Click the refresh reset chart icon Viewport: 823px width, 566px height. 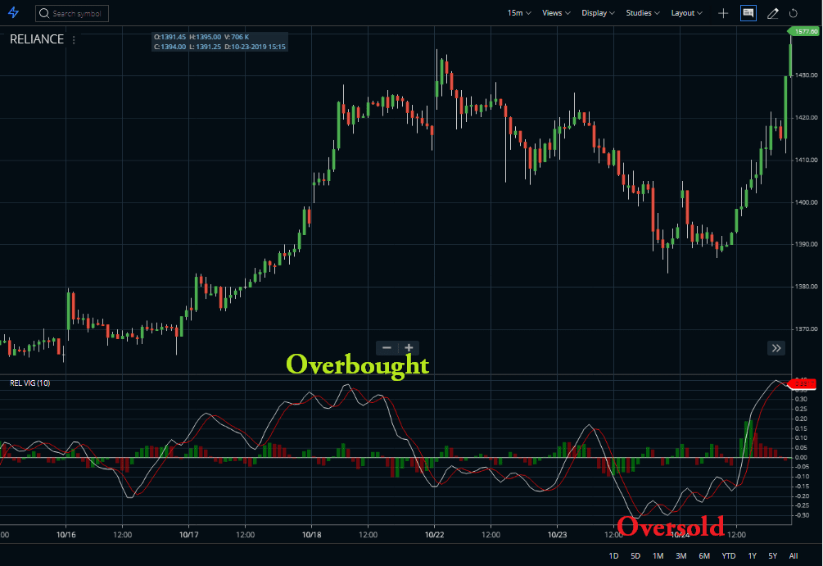(x=793, y=14)
